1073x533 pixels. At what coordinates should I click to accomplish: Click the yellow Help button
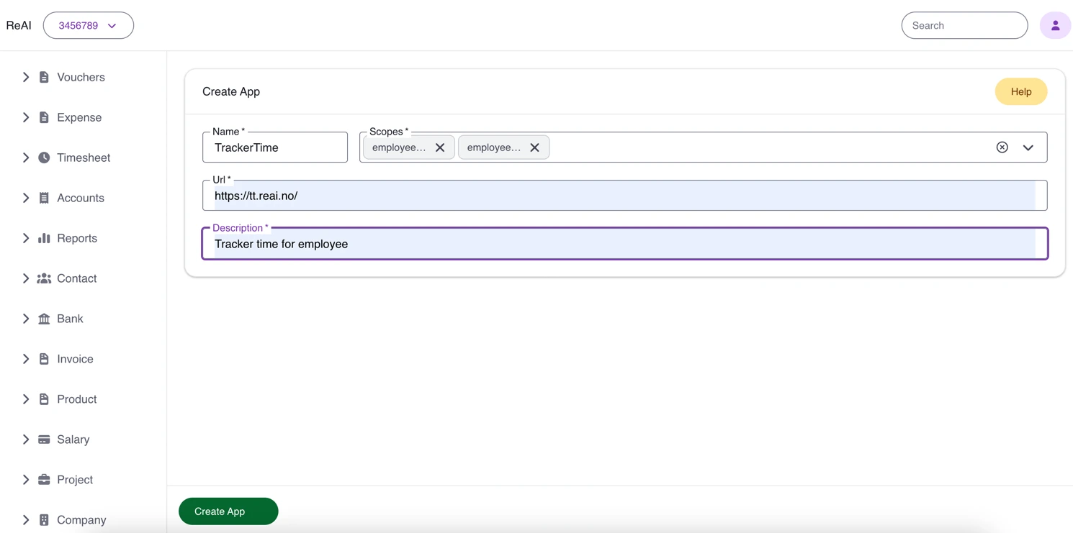click(1020, 91)
